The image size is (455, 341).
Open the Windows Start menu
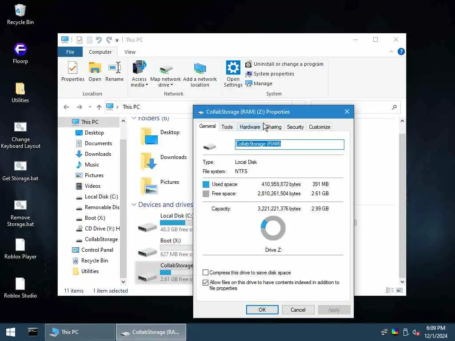point(11,332)
